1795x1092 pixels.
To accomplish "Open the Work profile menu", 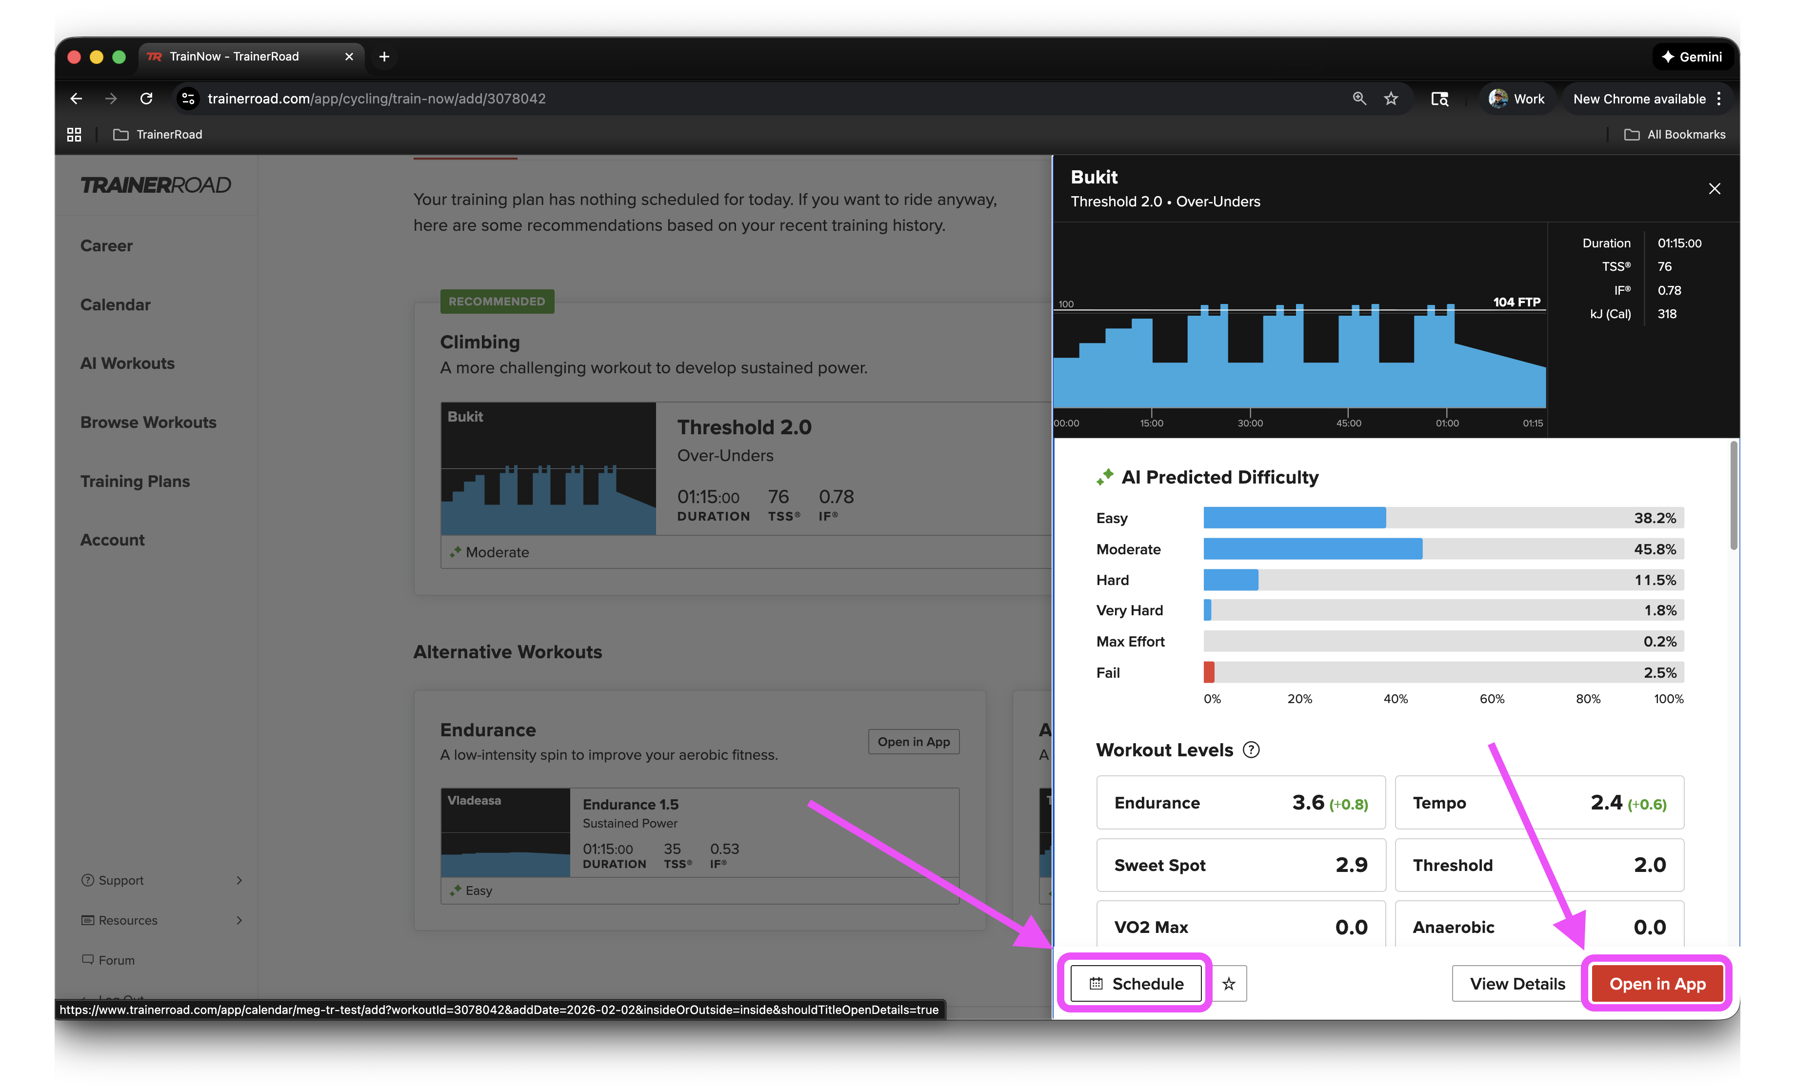I will (1516, 99).
